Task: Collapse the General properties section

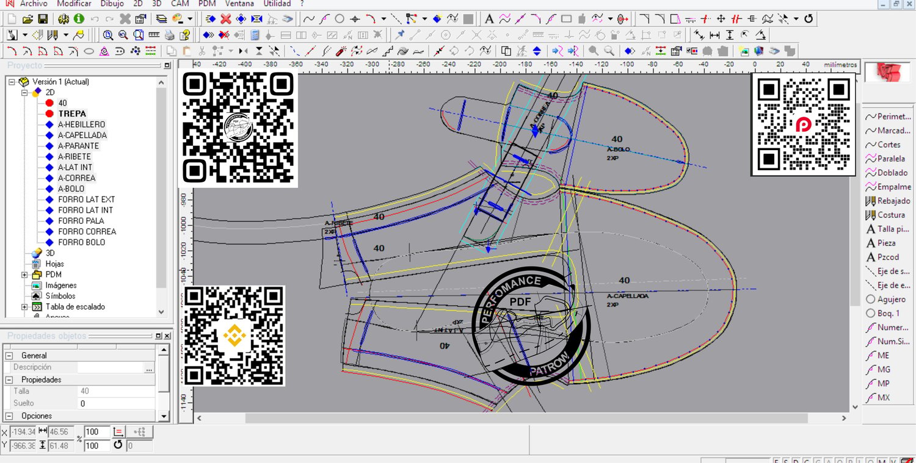Action: coord(9,356)
